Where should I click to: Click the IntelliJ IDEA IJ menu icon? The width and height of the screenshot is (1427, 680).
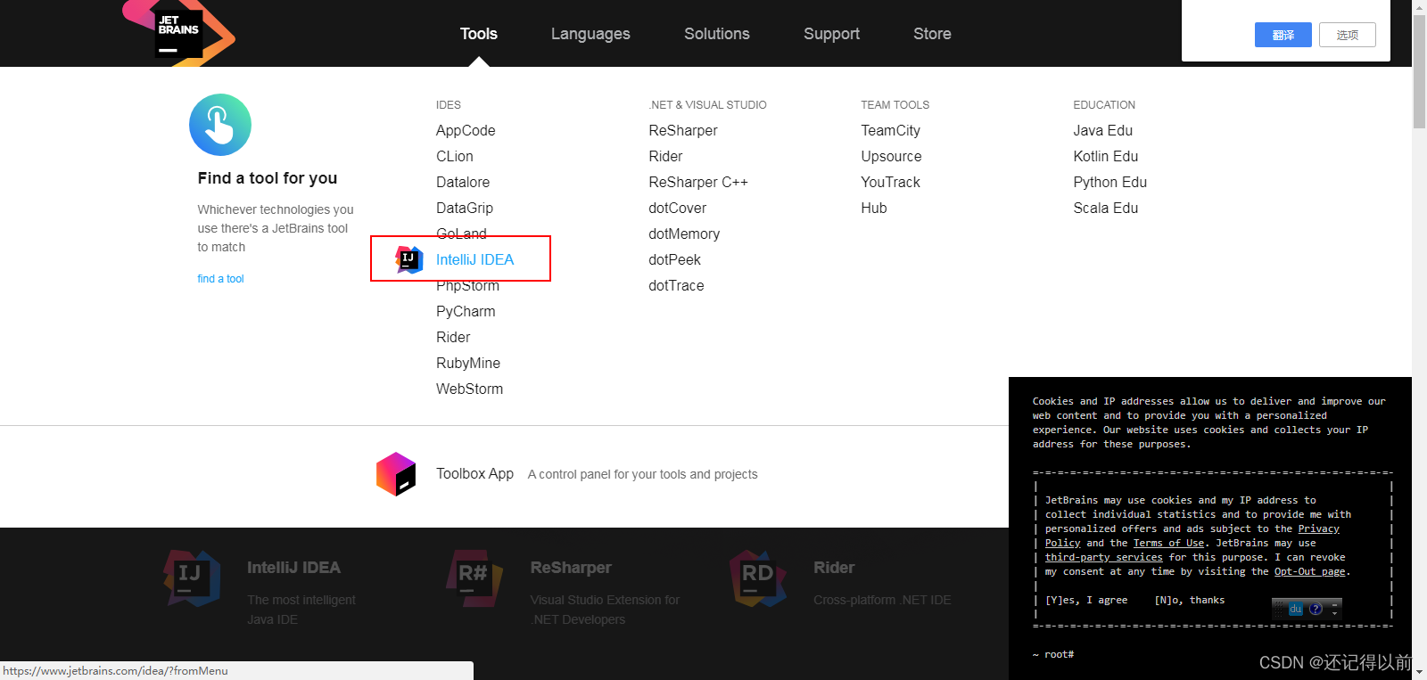click(x=408, y=259)
